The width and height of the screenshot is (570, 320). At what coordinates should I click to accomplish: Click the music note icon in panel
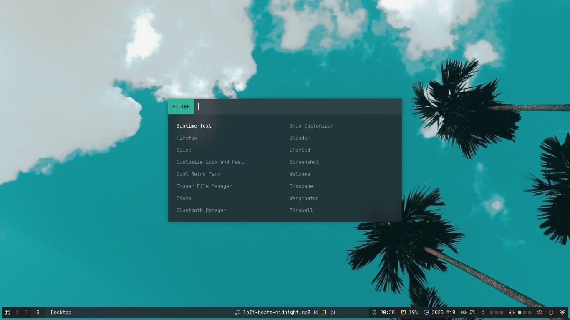[x=238, y=312]
